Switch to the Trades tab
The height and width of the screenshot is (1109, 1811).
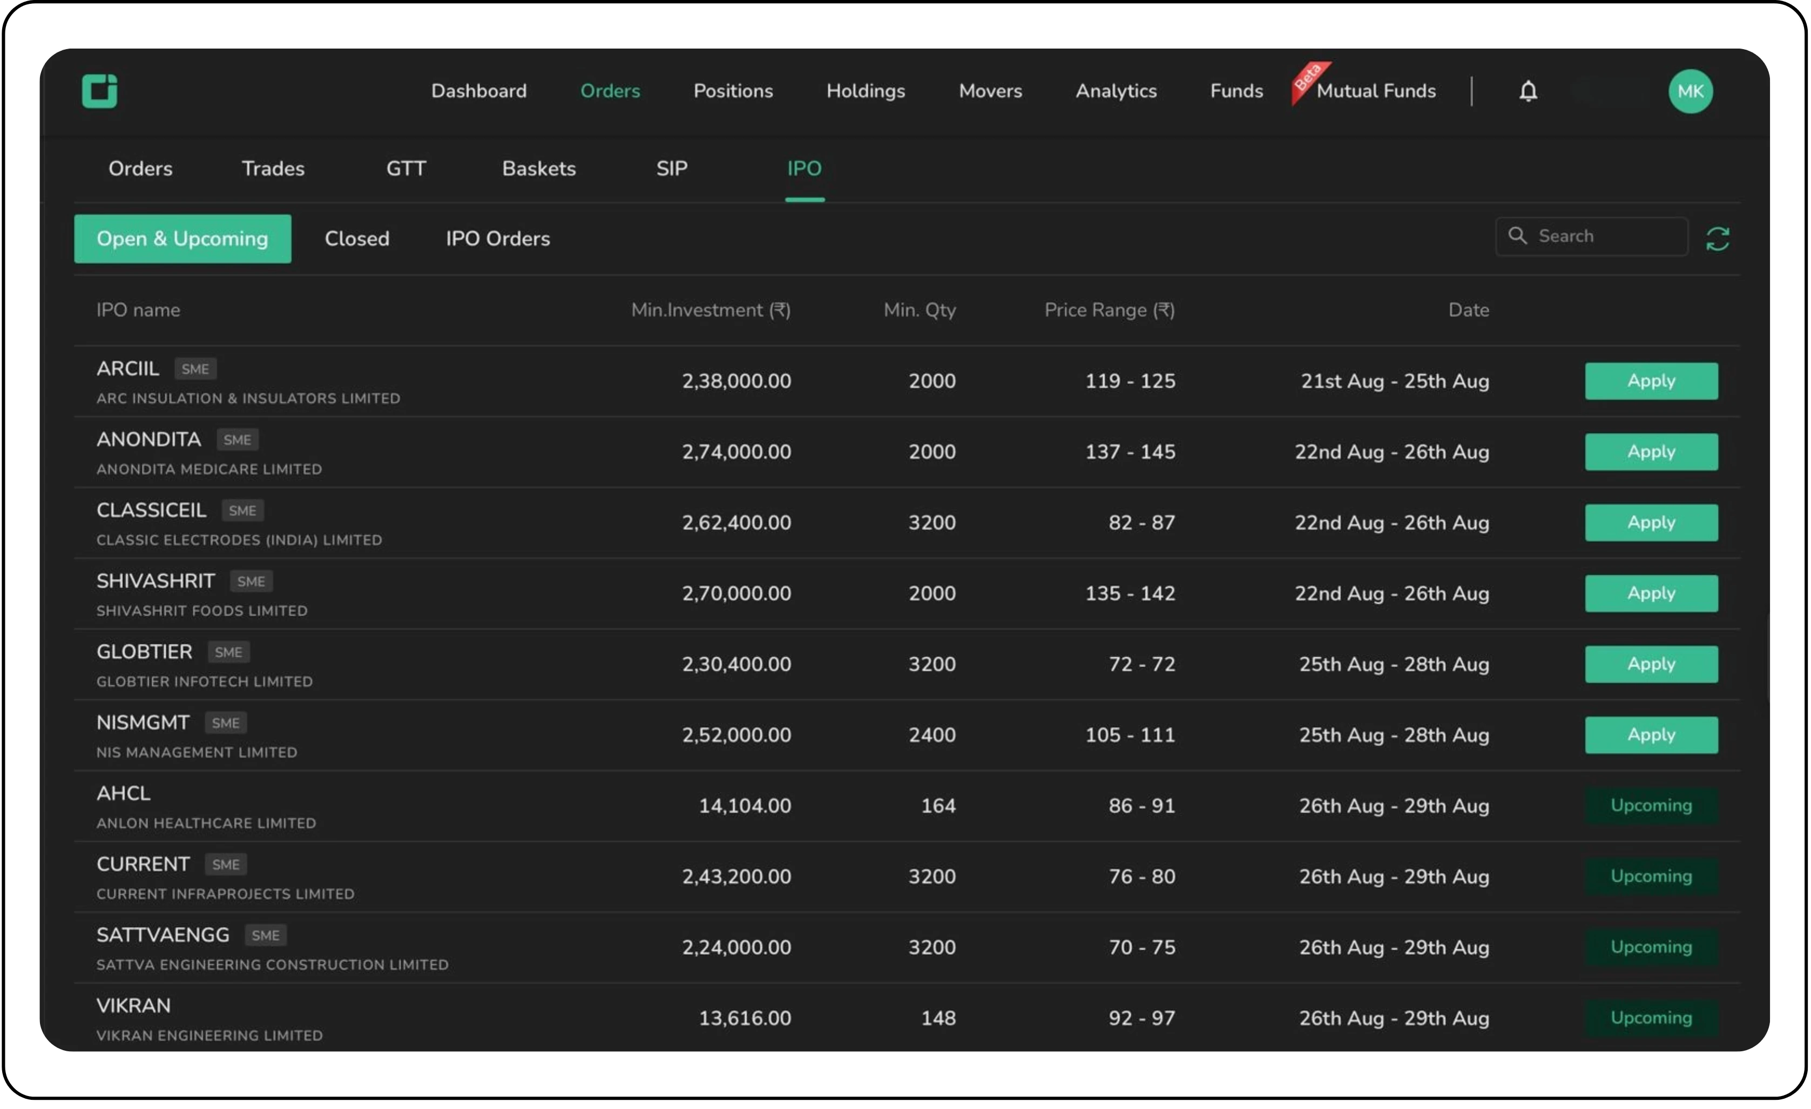[273, 168]
